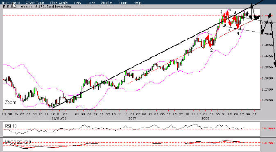Open the Instrument menu
The image size is (276, 152).
11,2
